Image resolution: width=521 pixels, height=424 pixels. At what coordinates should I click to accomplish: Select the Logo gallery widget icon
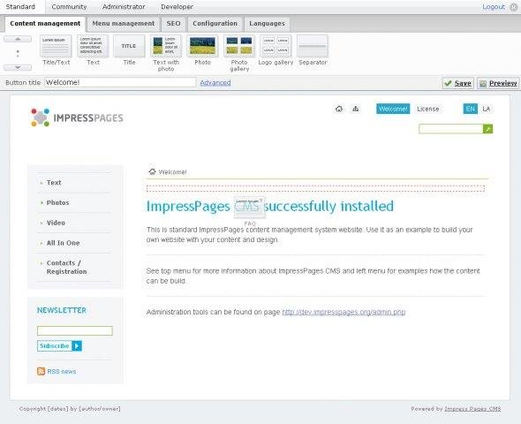click(x=276, y=46)
